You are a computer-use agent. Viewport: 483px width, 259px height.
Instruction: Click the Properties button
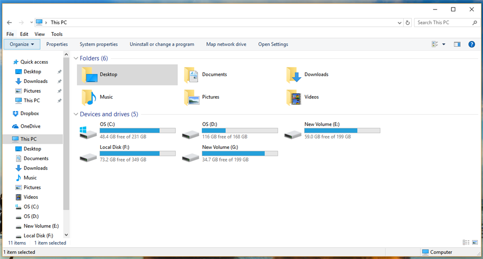click(57, 44)
